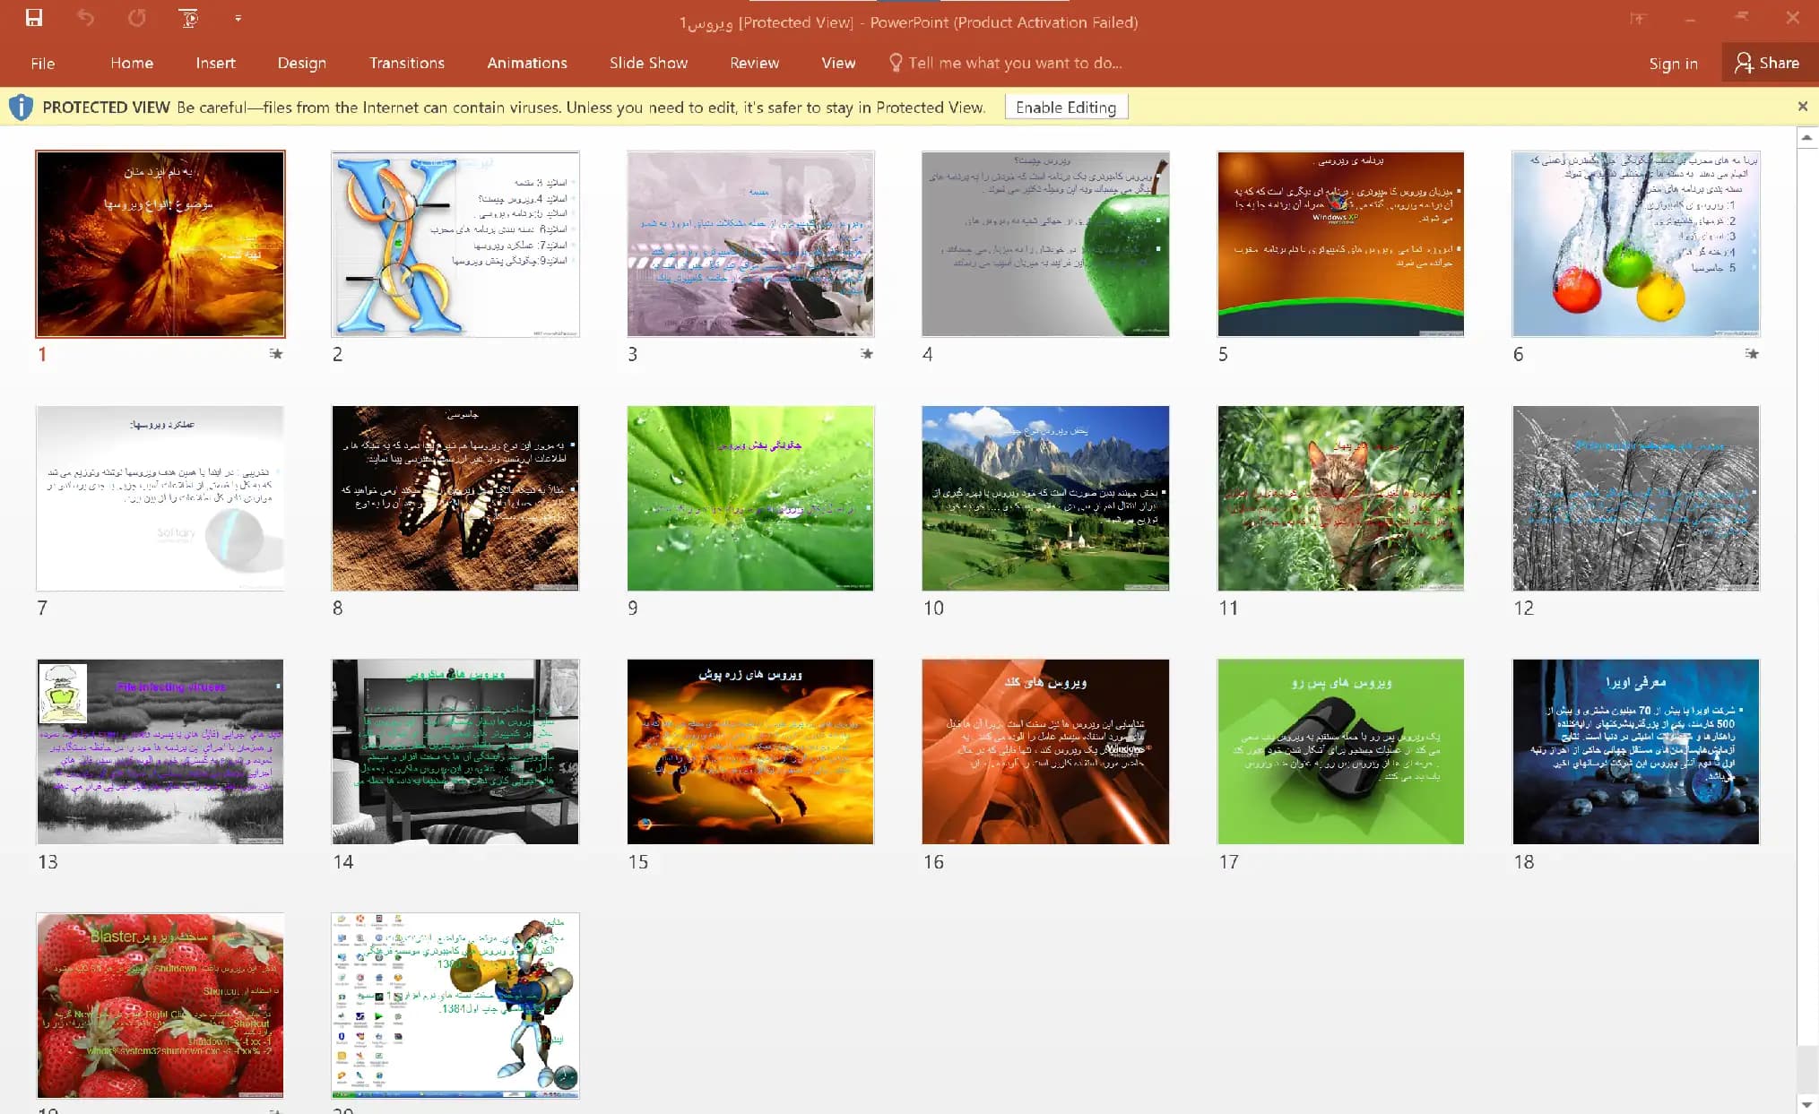The image size is (1819, 1114).
Task: Start slideshow from beginning icon
Action: coord(188,18)
